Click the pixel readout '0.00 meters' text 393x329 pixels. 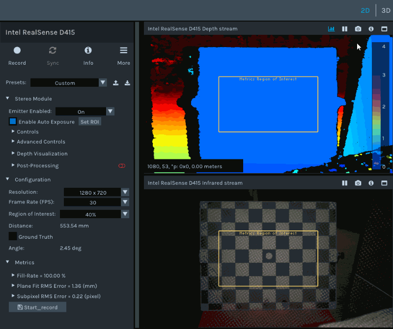point(204,166)
